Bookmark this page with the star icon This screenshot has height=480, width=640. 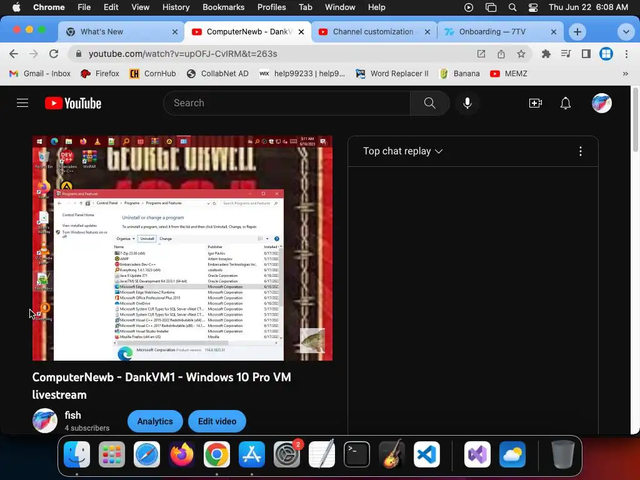coord(521,54)
